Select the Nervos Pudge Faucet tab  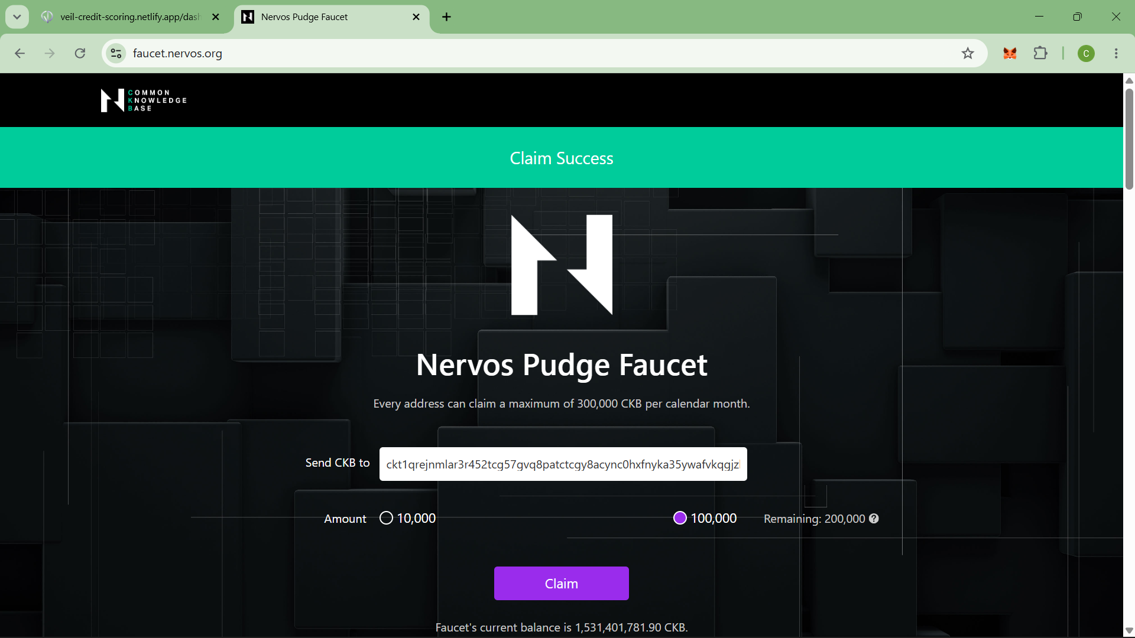click(332, 17)
